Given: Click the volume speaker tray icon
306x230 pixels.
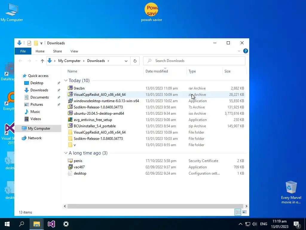Looking at the screenshot, I should (x=255, y=224).
